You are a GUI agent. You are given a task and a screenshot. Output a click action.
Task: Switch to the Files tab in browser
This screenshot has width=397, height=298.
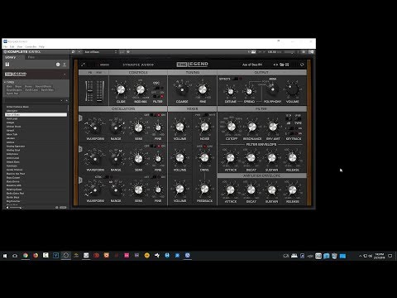click(31, 57)
